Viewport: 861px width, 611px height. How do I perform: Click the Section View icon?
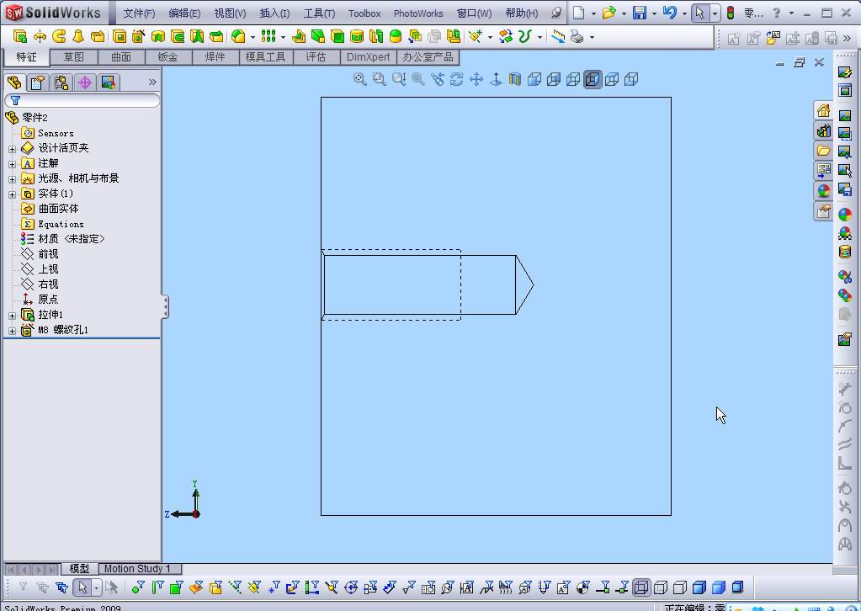point(514,79)
